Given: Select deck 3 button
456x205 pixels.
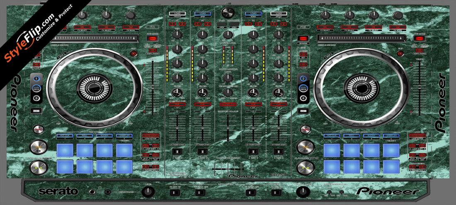Looking at the screenshot, I should pyautogui.click(x=36, y=98).
